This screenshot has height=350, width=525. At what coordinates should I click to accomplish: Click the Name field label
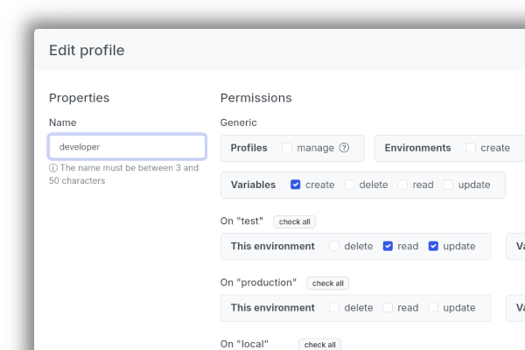62,122
